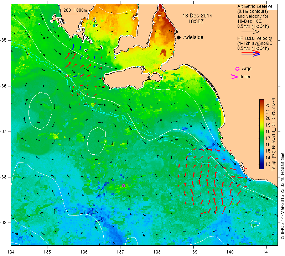285x256 pixels.
Task: Click the magenta drifter arrowhead symbol in legend
Action: point(234,77)
